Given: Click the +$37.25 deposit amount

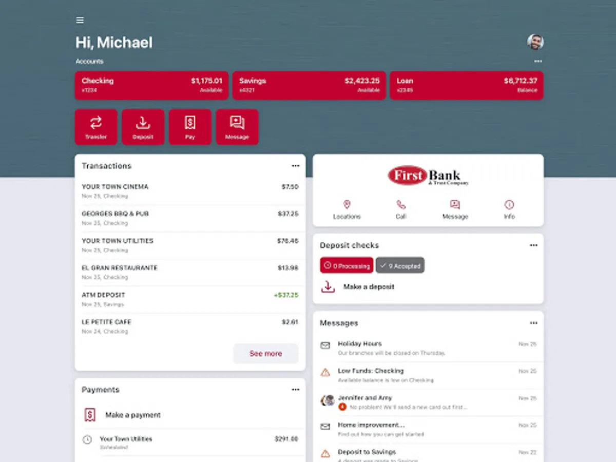Looking at the screenshot, I should coord(286,295).
